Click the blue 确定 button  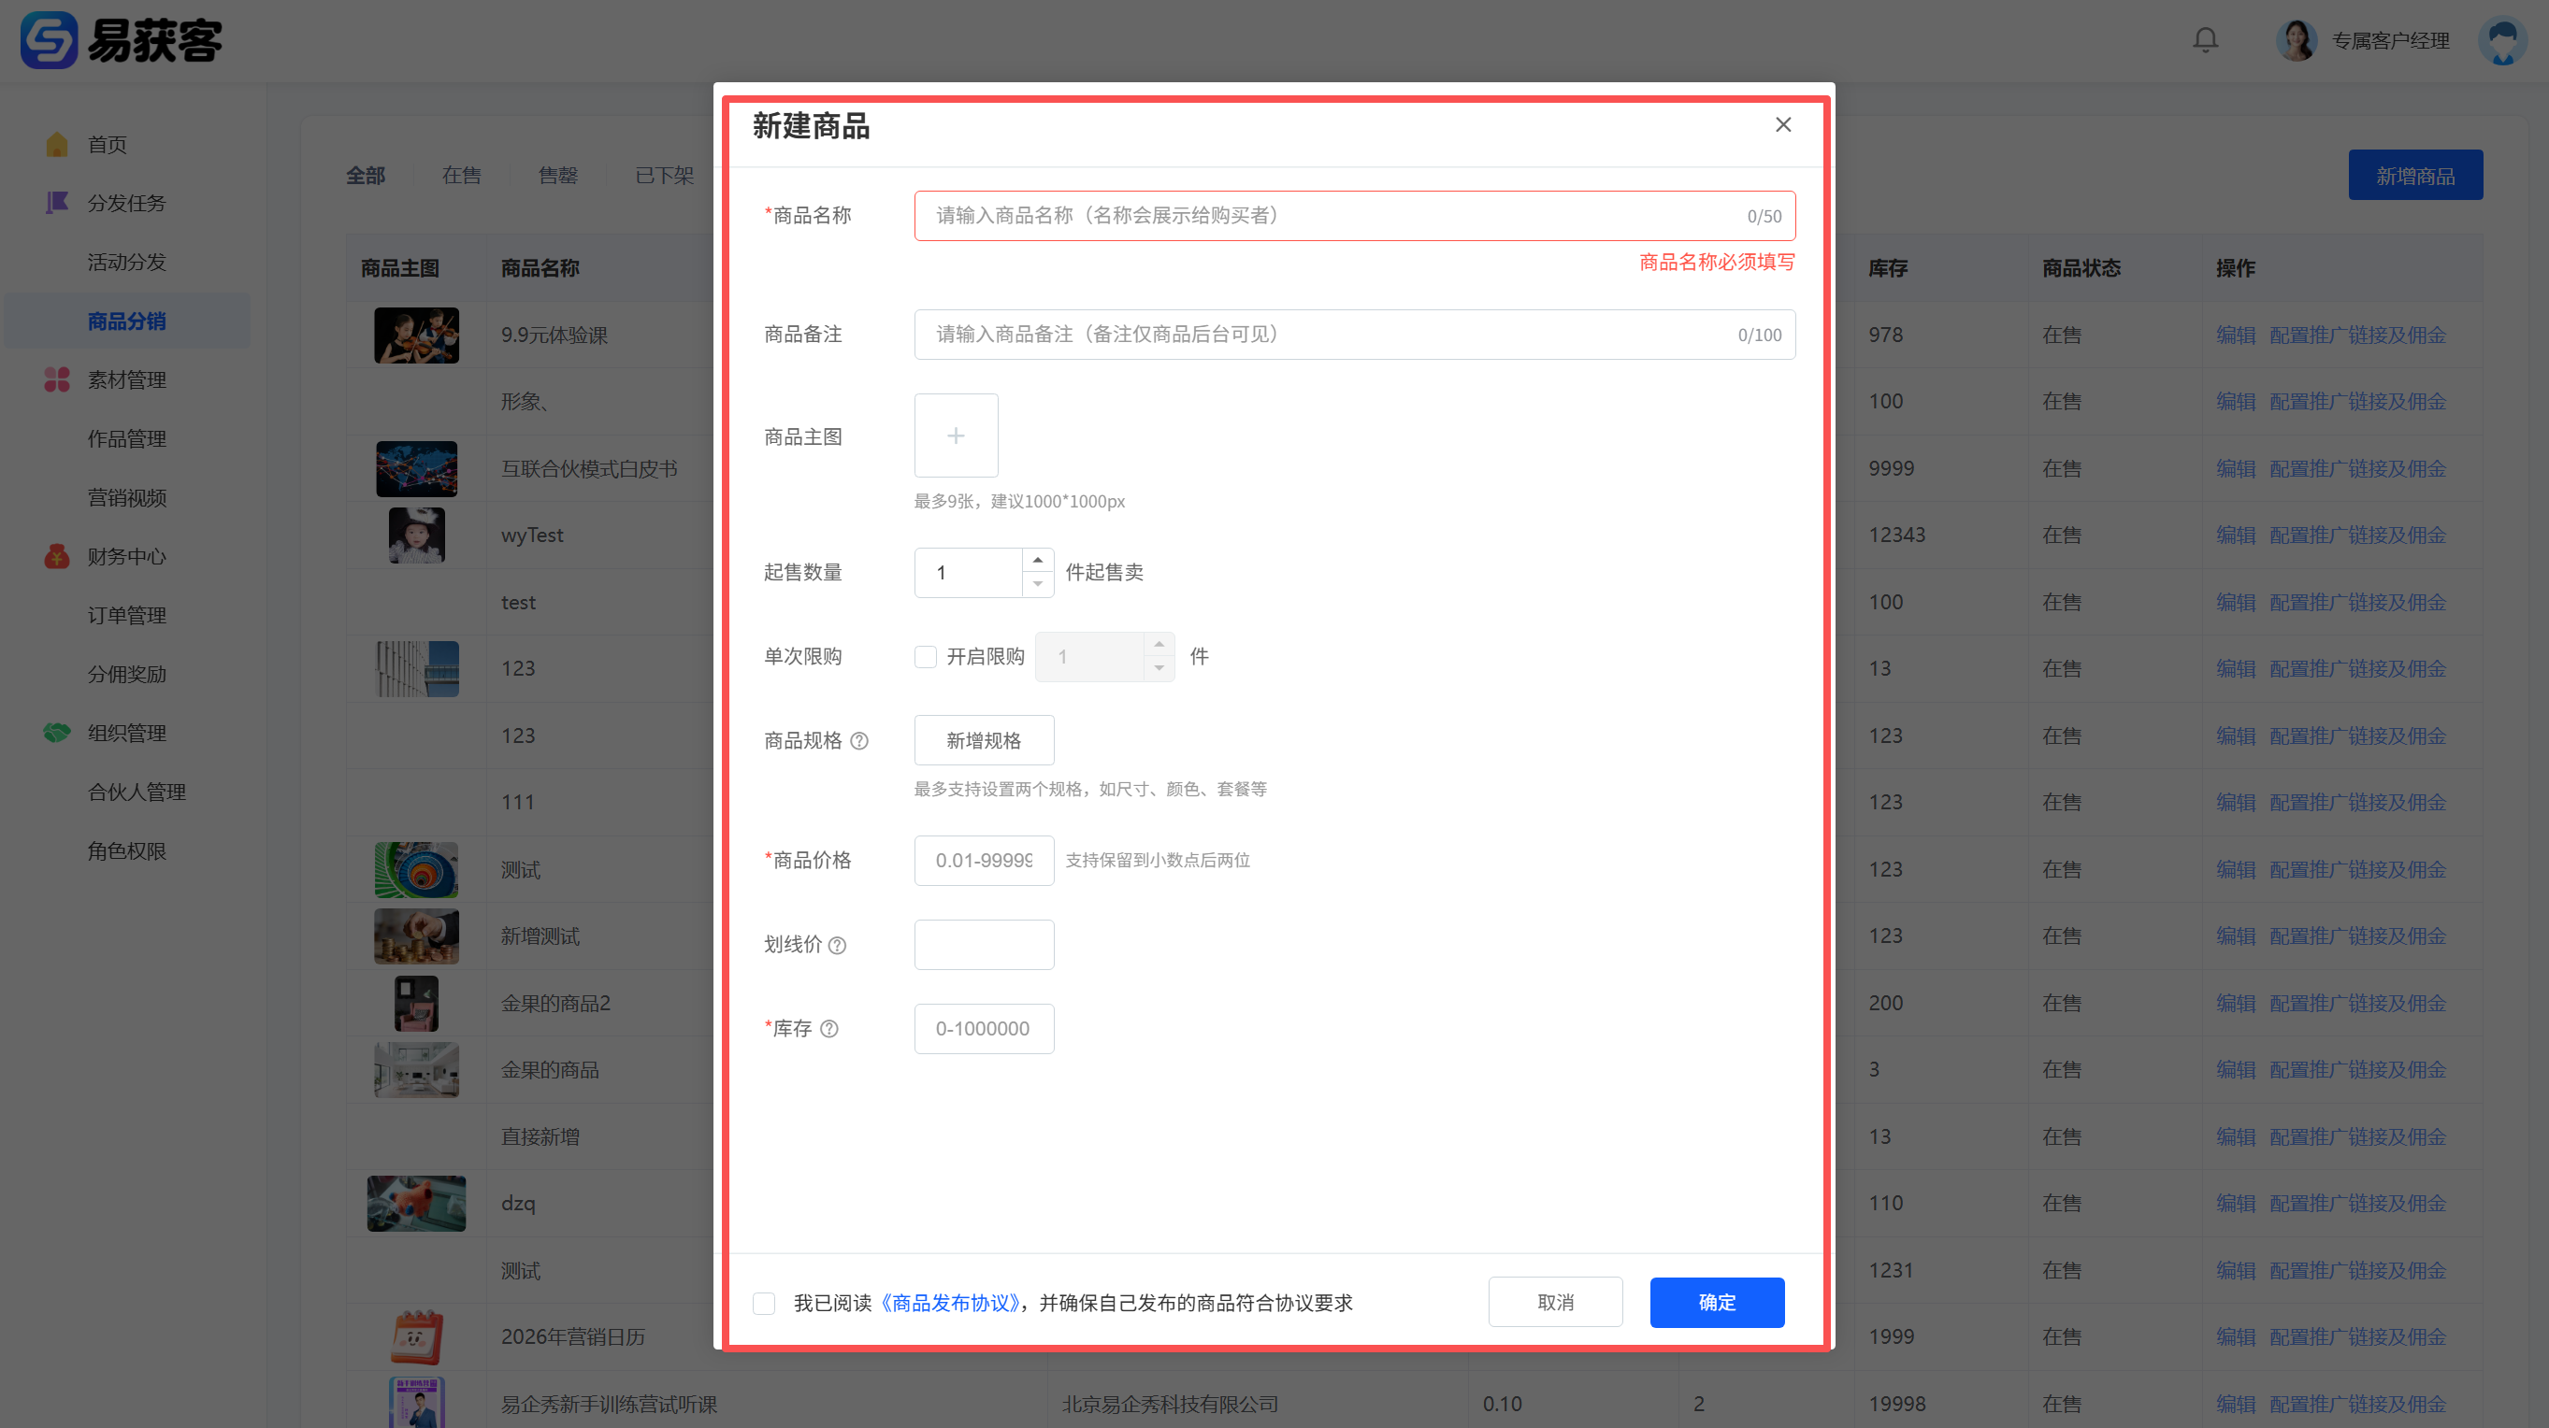pos(1717,1303)
